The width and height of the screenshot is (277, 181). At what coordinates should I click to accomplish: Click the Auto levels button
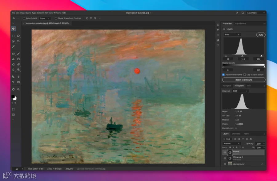pyautogui.click(x=261, y=35)
